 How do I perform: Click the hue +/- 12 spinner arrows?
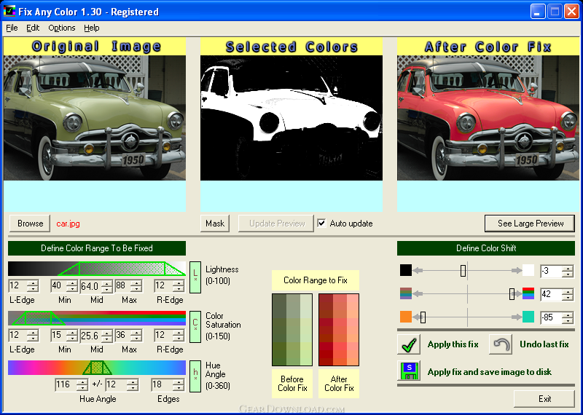coord(133,385)
